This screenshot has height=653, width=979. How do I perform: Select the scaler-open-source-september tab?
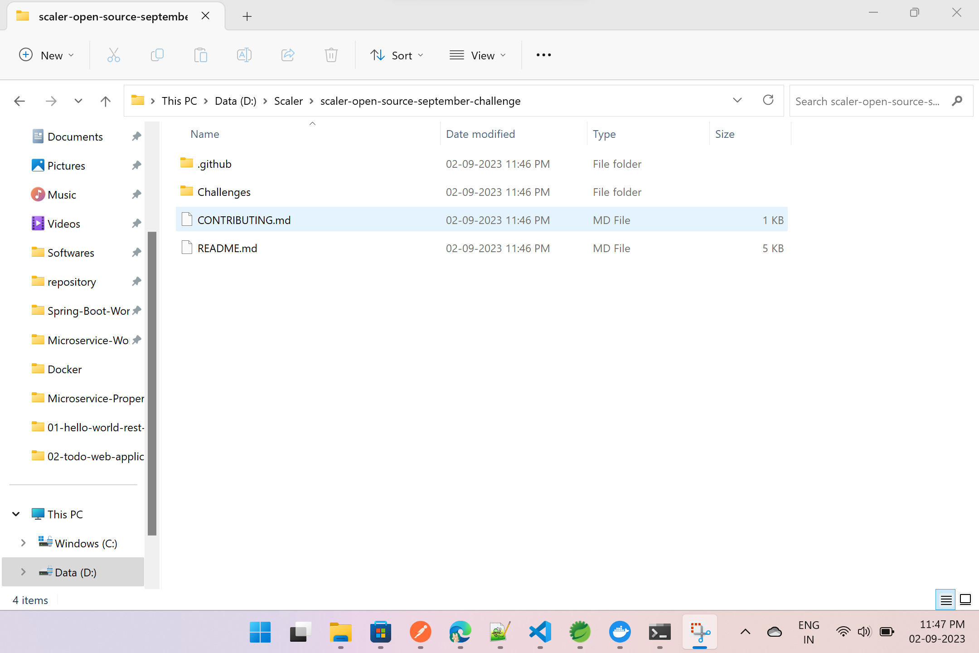(113, 16)
